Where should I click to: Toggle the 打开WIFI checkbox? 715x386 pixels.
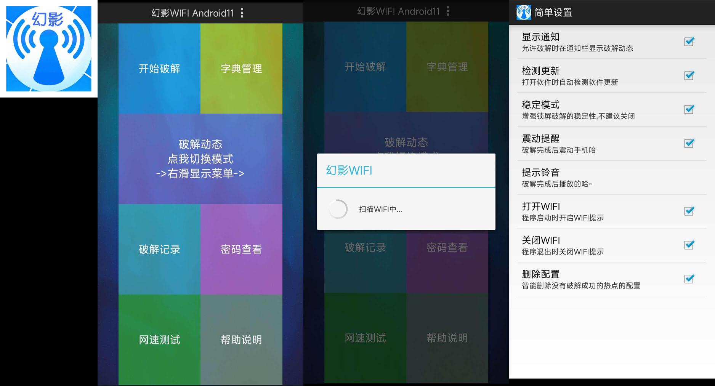[689, 211]
